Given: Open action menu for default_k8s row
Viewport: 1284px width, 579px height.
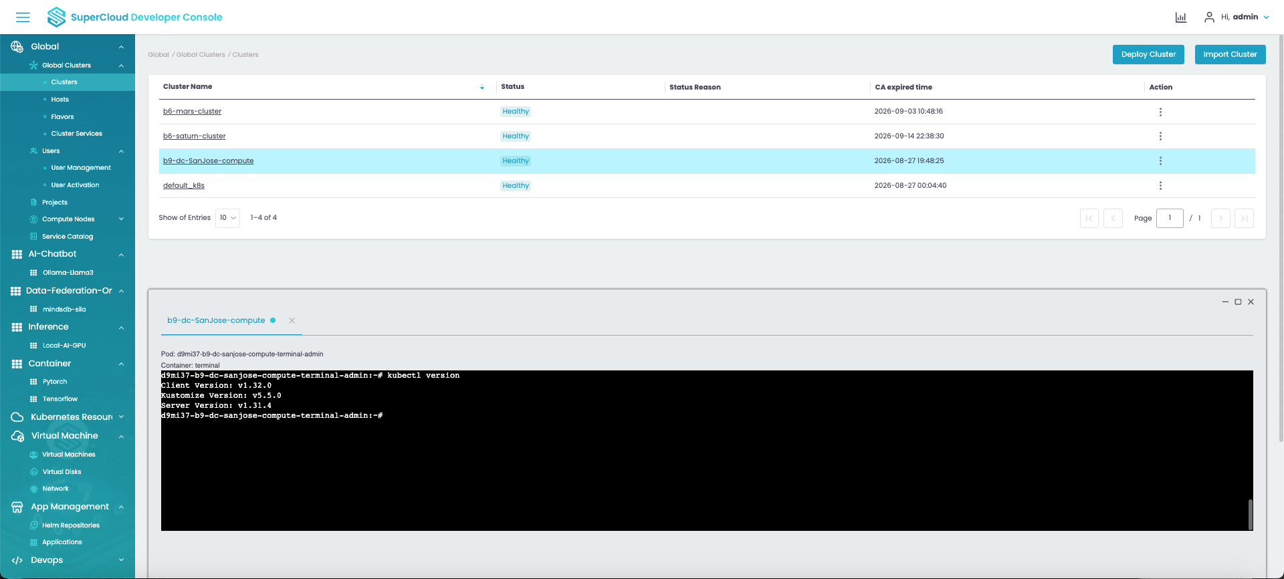Looking at the screenshot, I should tap(1160, 186).
